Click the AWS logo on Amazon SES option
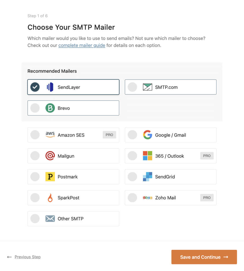 50,135
